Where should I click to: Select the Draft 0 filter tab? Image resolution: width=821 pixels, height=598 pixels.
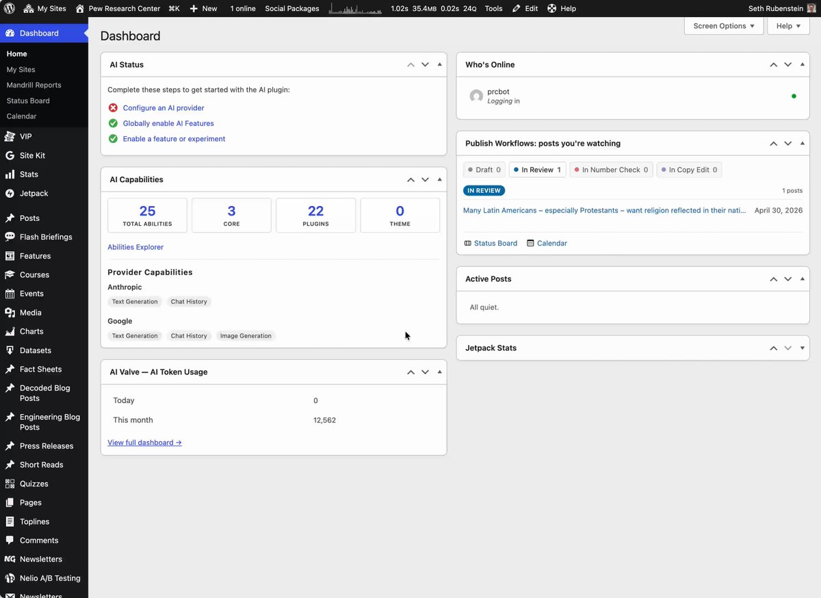[x=484, y=170]
